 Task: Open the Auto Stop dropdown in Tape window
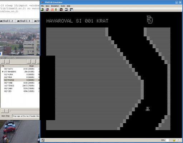[26, 116]
